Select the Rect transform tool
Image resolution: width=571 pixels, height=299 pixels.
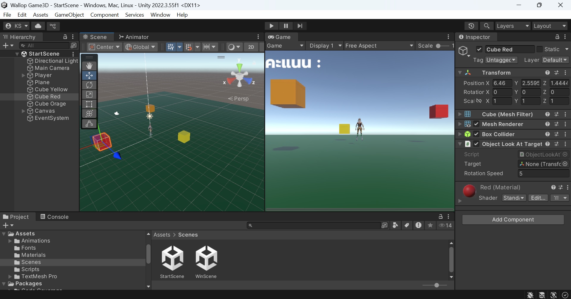pyautogui.click(x=89, y=104)
